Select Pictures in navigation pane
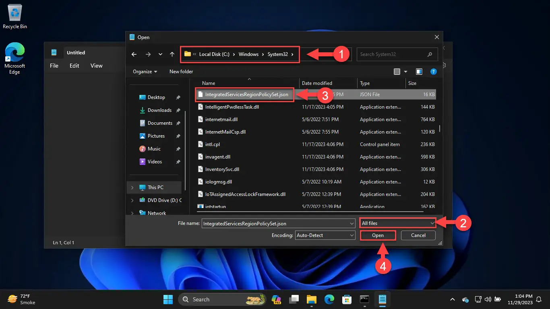Image resolution: width=550 pixels, height=309 pixels. point(156,136)
